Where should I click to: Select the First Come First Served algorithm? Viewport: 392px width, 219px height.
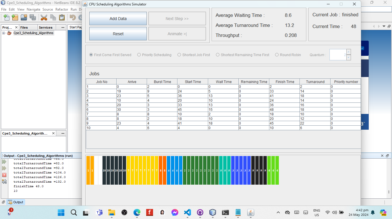click(x=91, y=55)
